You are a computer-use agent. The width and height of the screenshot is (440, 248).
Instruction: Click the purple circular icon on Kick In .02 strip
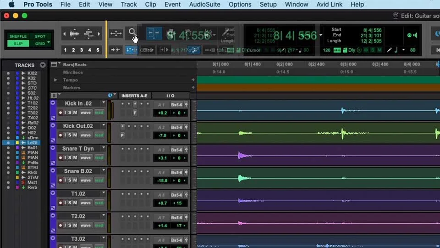click(x=53, y=103)
